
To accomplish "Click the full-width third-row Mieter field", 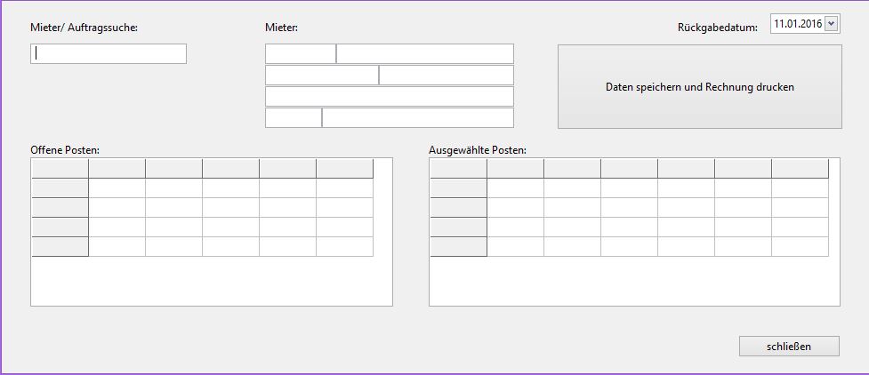I will [390, 96].
